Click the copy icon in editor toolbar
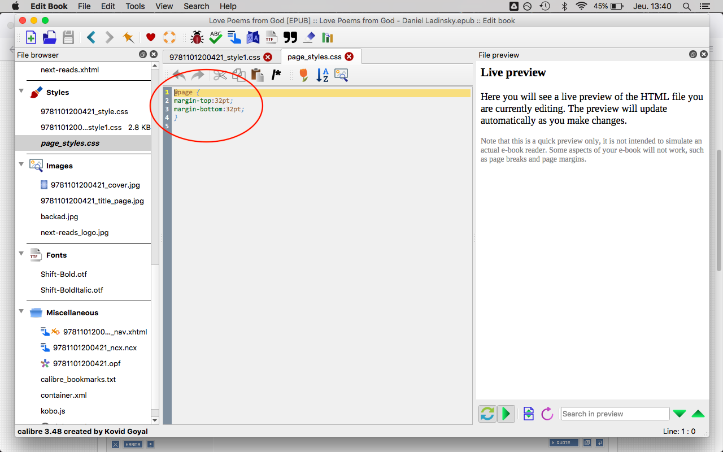Image resolution: width=723 pixels, height=452 pixels. (x=239, y=75)
